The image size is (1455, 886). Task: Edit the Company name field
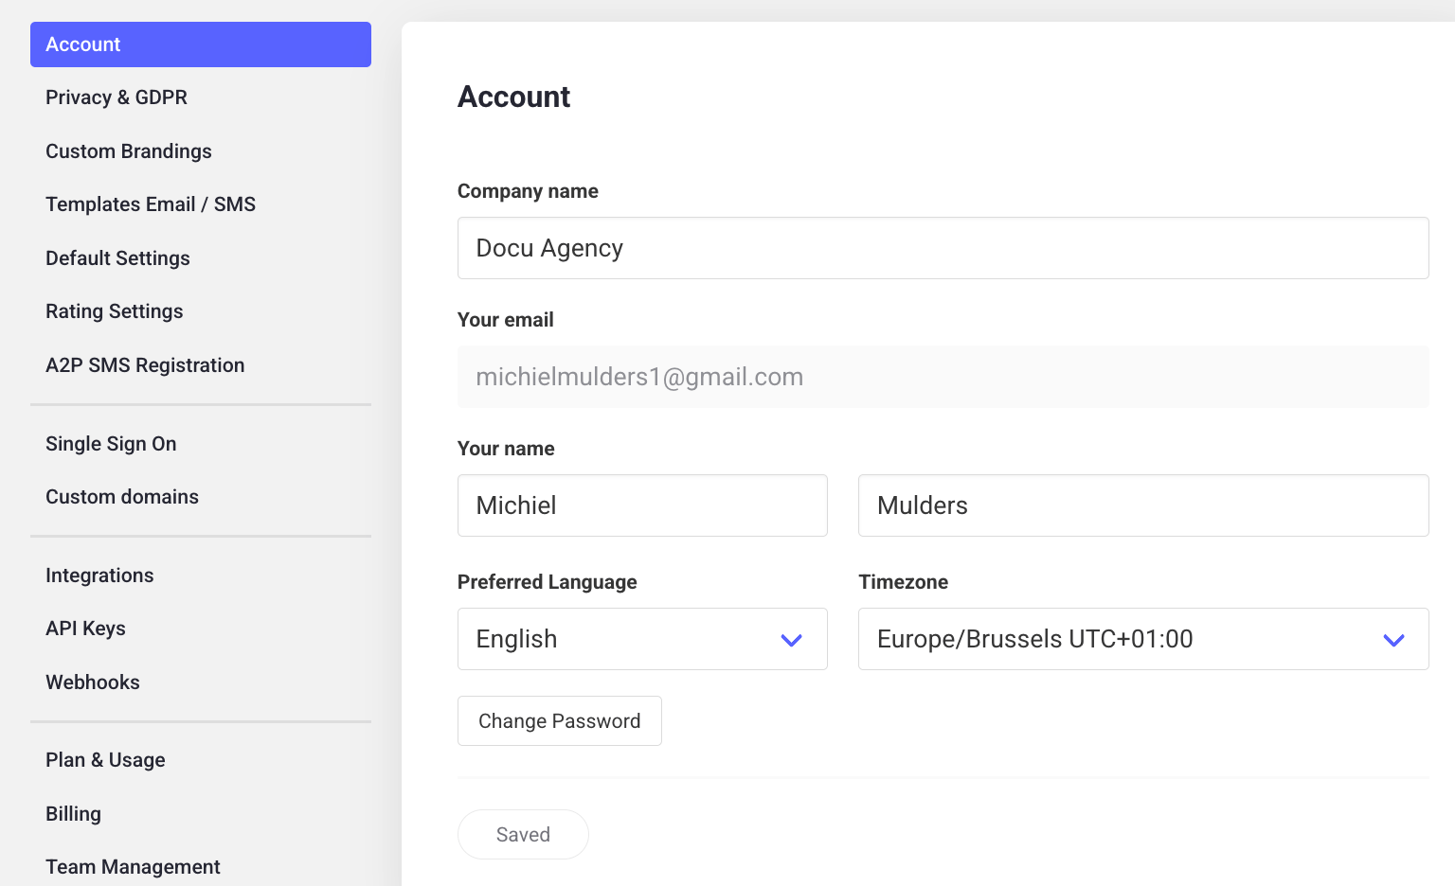943,248
